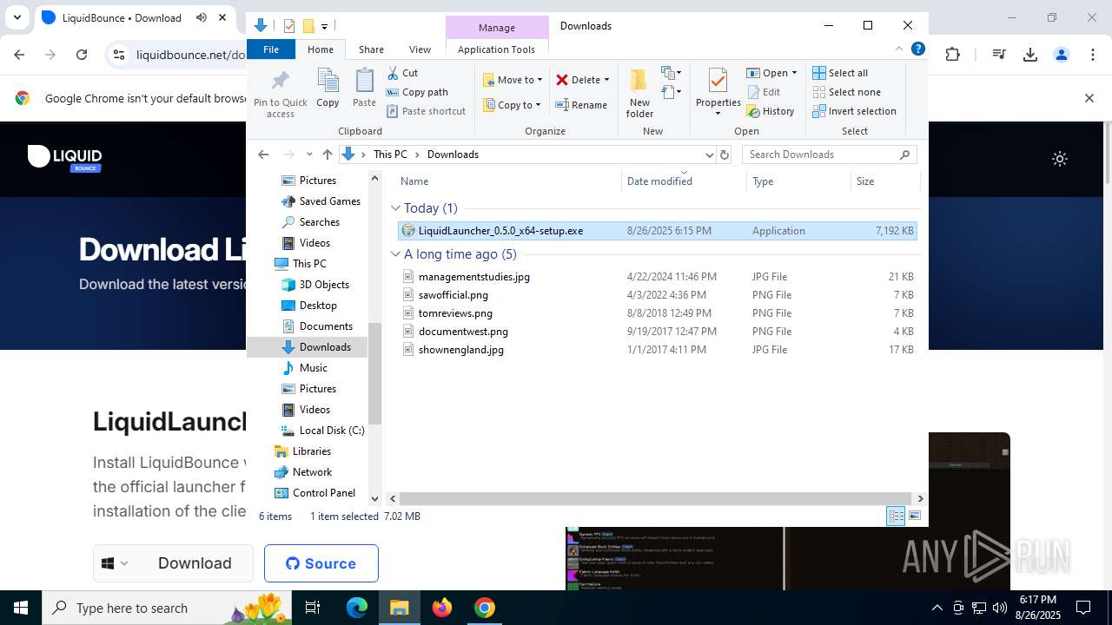Select tomreviews.png file

[658, 313]
